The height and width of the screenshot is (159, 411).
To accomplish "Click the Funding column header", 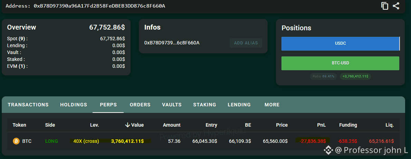I will pos(348,125).
